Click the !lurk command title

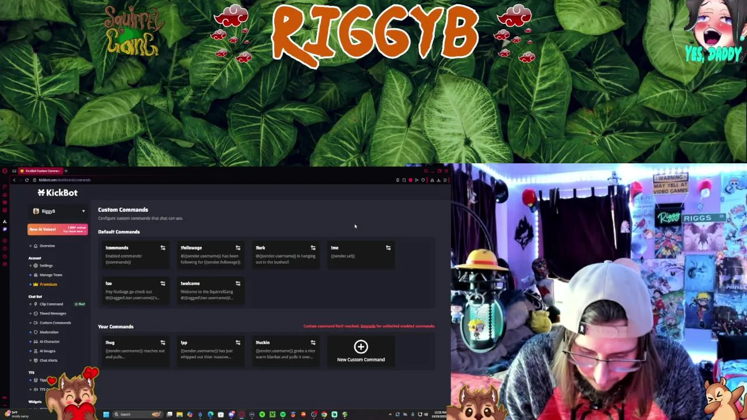(260, 248)
